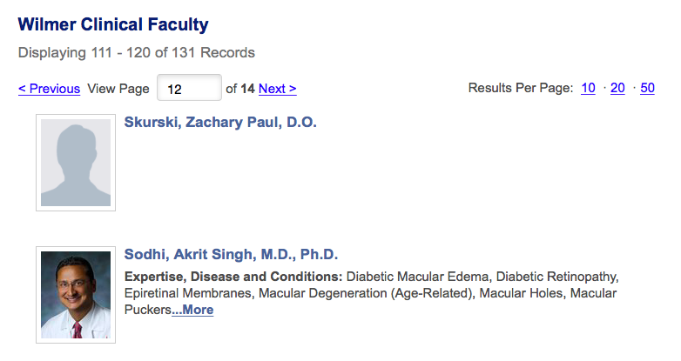Click the Expertise, Disease and Conditions label
Viewport: 681px width, 361px height.
tap(233, 277)
